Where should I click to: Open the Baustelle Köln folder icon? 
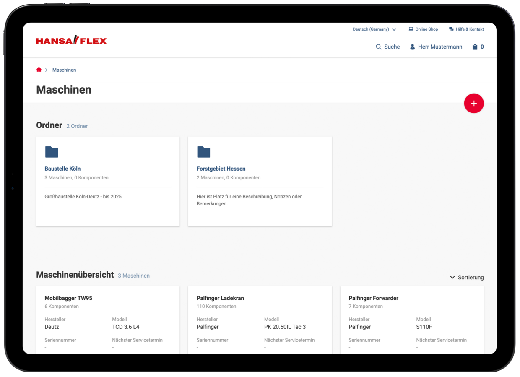click(x=52, y=152)
